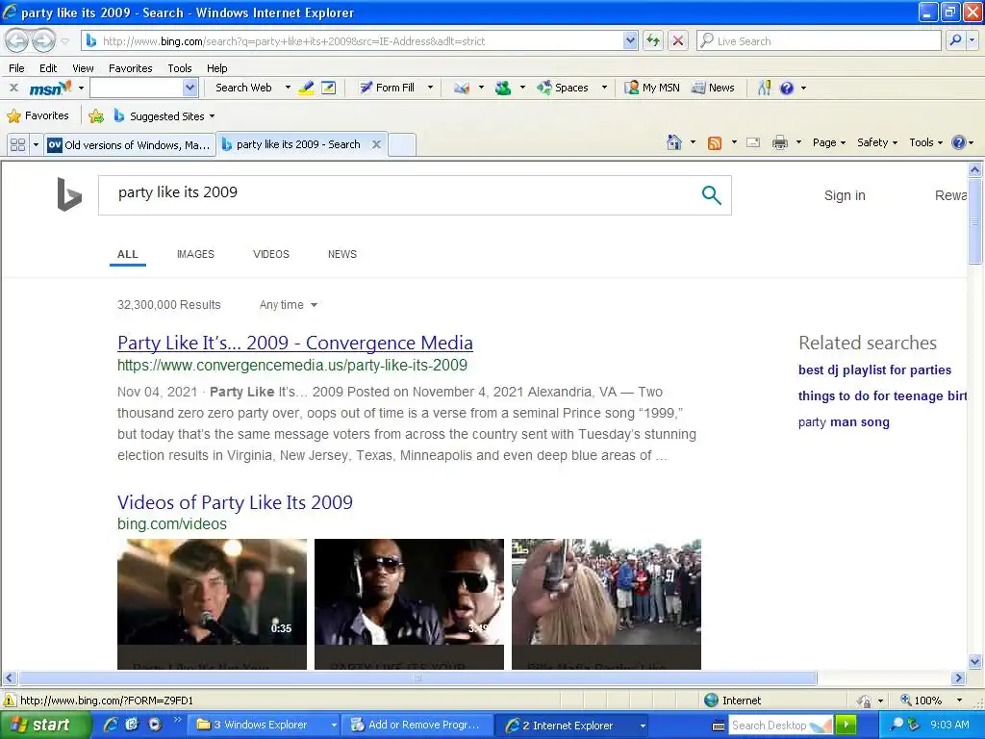Open the address bar dropdown arrow
985x739 pixels.
(x=630, y=40)
